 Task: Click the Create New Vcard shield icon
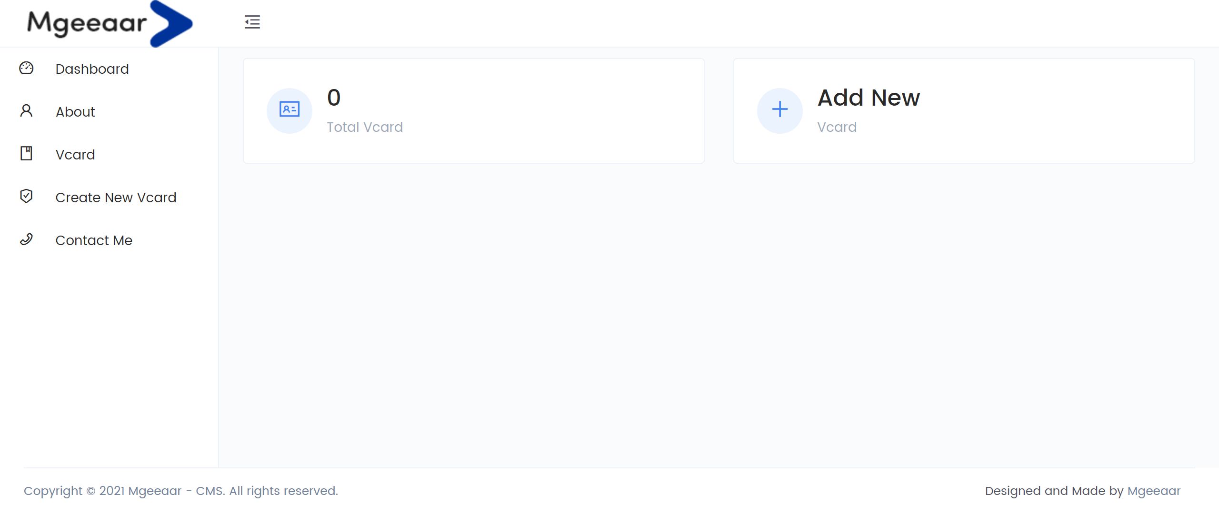click(26, 197)
